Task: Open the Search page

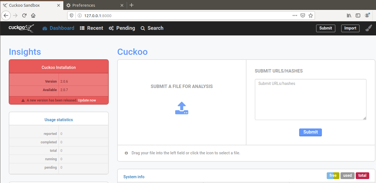Action: pyautogui.click(x=152, y=28)
